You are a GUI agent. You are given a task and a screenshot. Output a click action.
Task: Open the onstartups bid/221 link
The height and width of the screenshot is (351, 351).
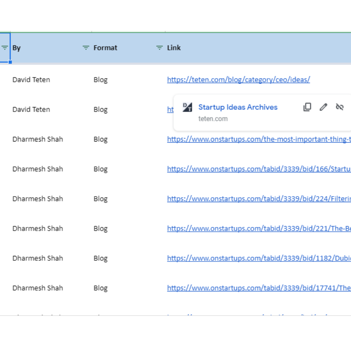point(259,229)
